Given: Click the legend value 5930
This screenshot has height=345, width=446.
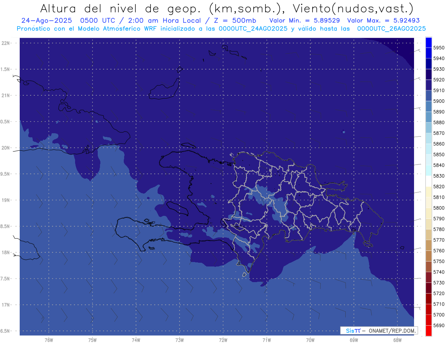Looking at the screenshot, I should pos(439,69).
